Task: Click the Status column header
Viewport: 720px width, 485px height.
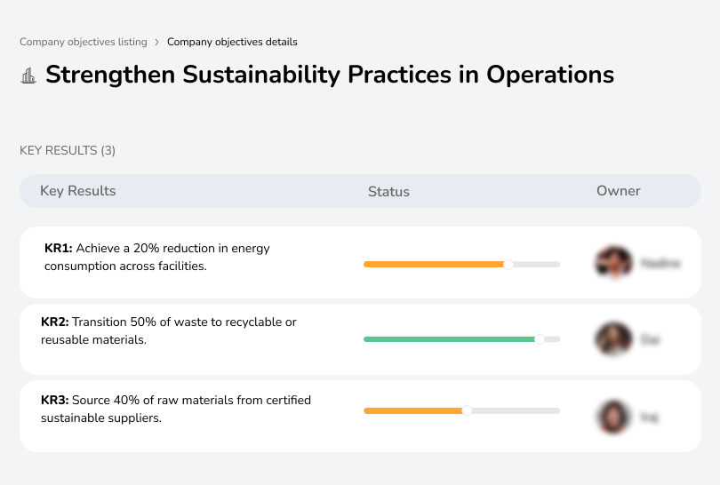Action: [388, 191]
